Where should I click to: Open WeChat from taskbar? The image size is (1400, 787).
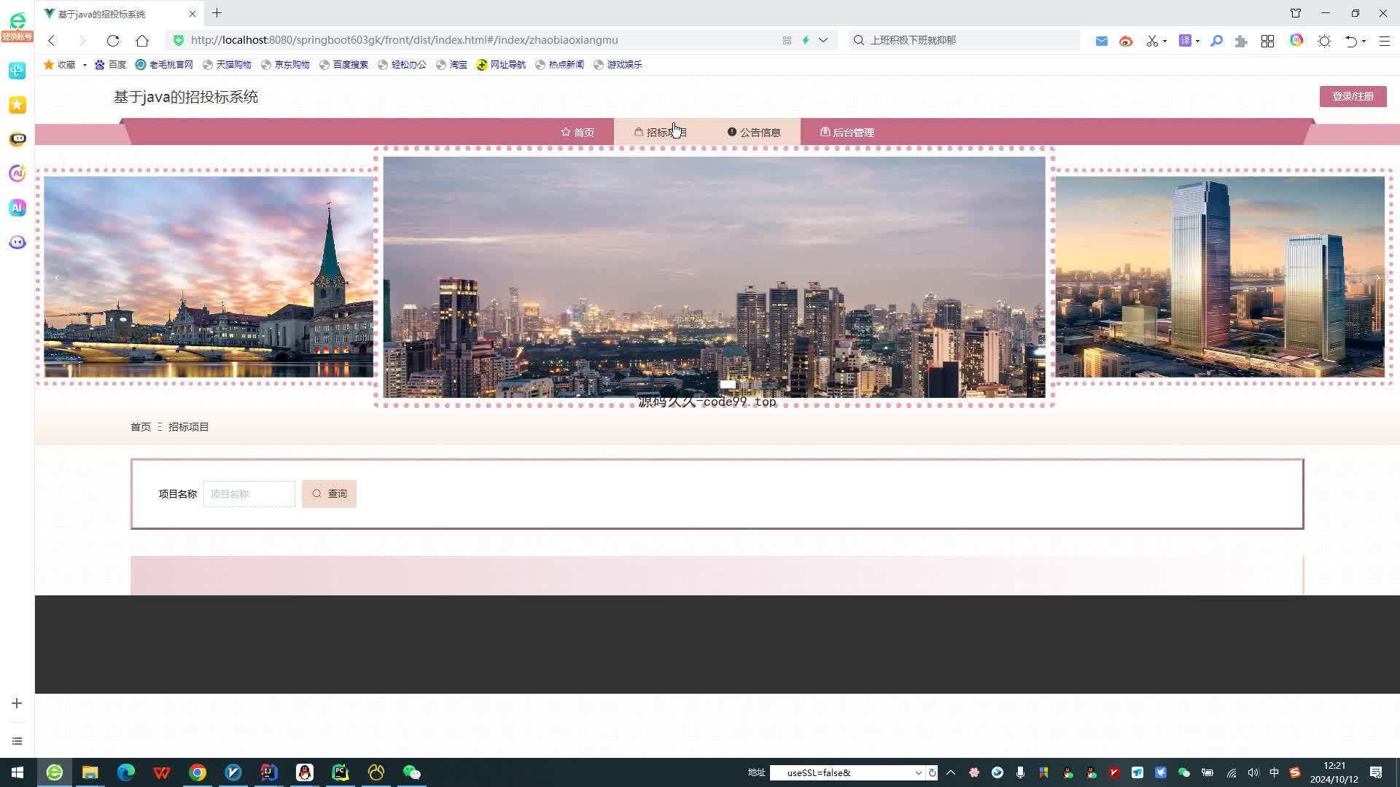pyautogui.click(x=412, y=772)
